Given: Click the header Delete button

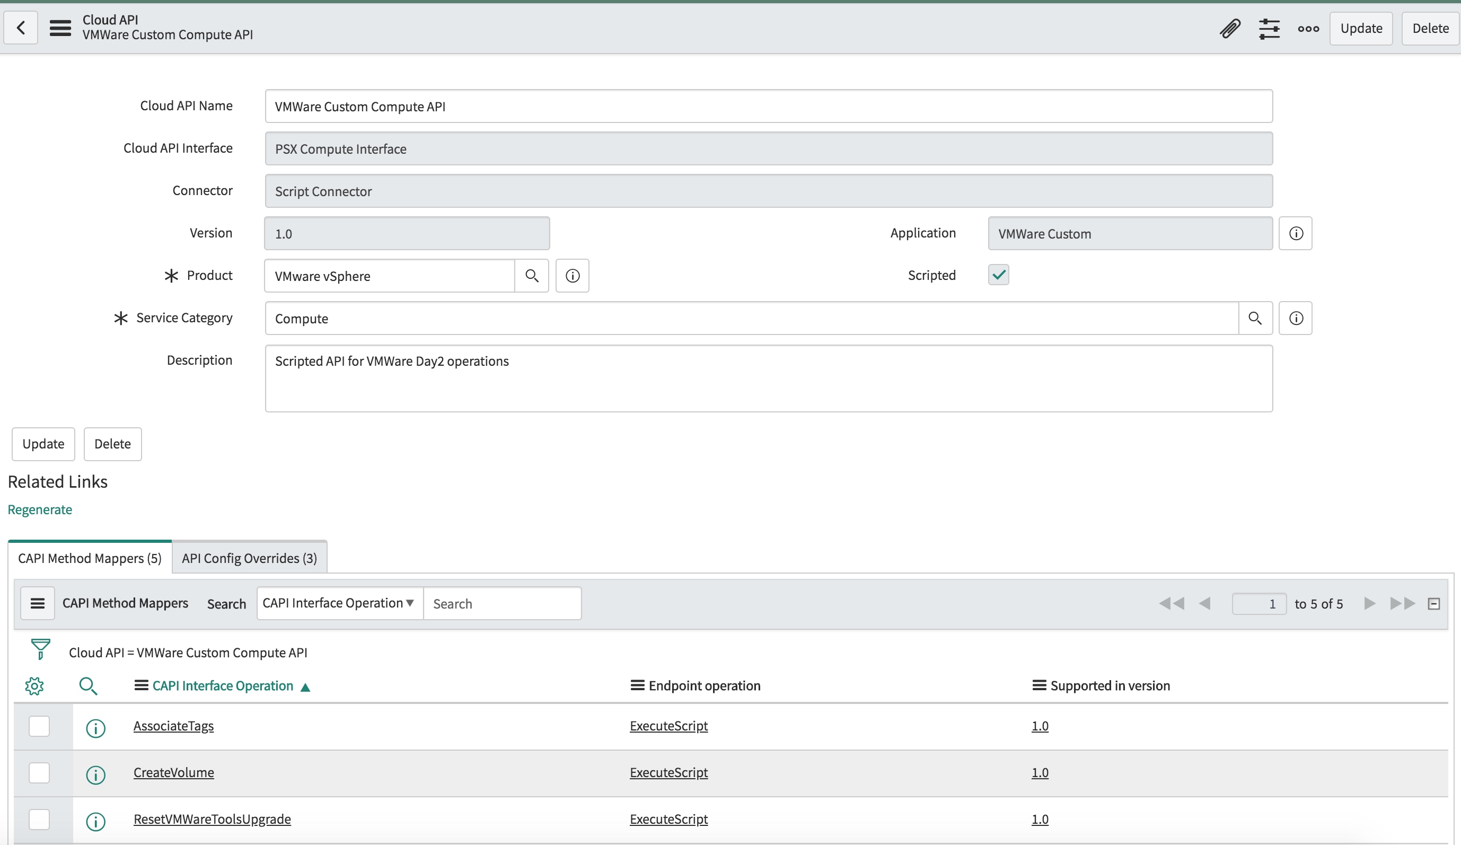Looking at the screenshot, I should coord(1430,28).
